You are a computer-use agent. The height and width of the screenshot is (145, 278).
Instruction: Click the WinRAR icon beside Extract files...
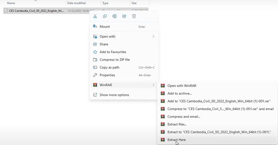pyautogui.click(x=163, y=124)
